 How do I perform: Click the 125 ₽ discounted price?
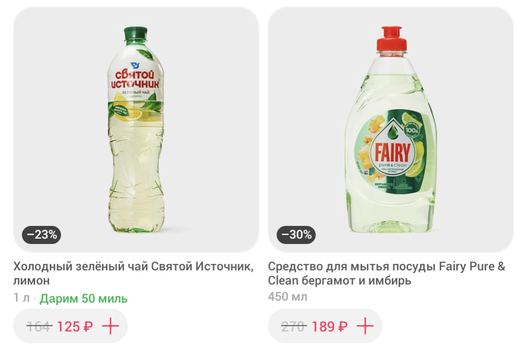tap(75, 326)
